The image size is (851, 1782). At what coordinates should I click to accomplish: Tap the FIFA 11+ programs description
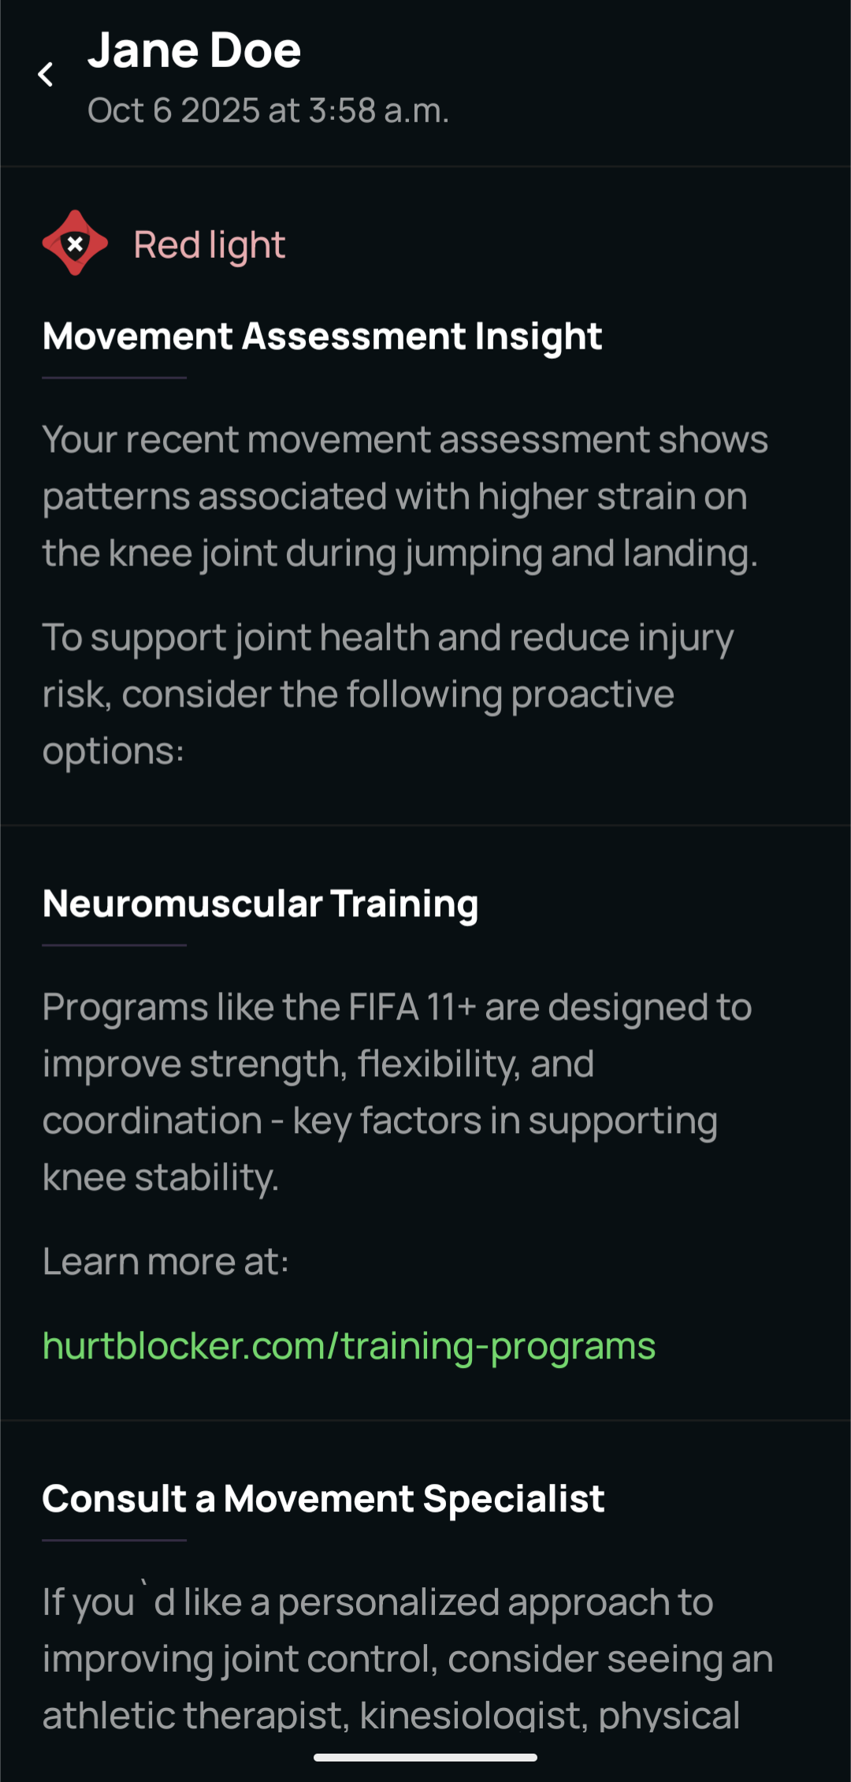(x=397, y=1091)
